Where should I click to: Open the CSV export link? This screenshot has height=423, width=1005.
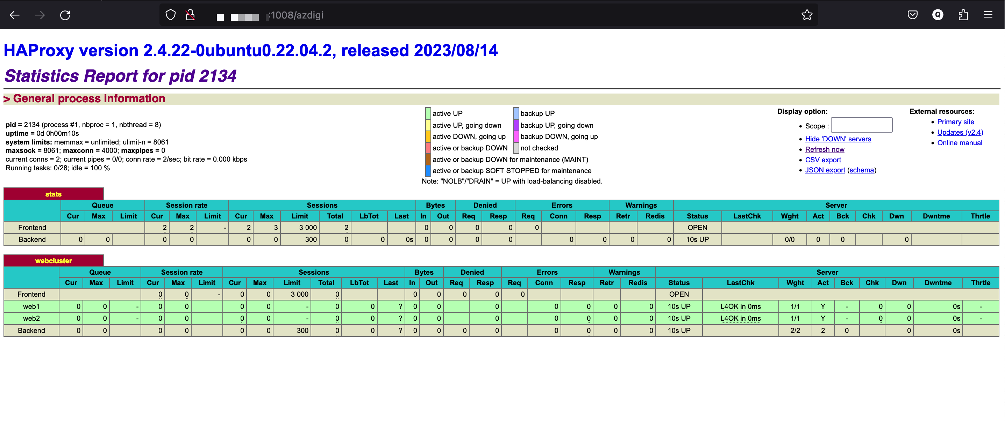coord(823,160)
